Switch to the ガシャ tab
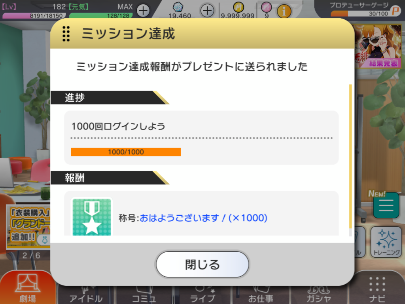The height and width of the screenshot is (304, 405). tap(318, 294)
